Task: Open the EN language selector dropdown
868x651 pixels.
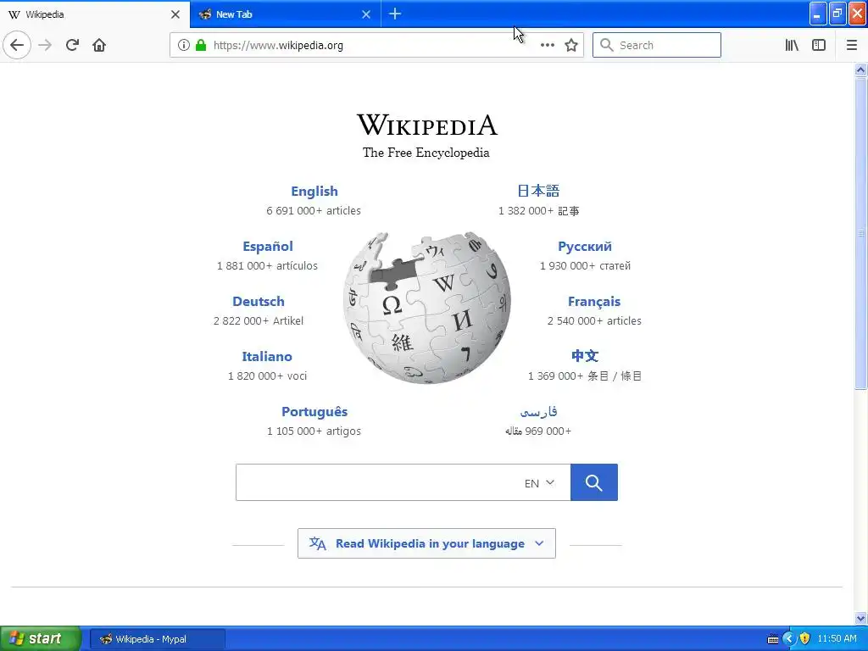Action: click(x=539, y=482)
